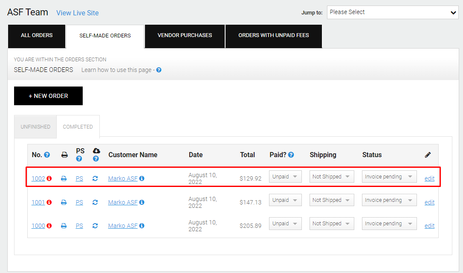Open the Vendor Purchases tab

coord(185,36)
